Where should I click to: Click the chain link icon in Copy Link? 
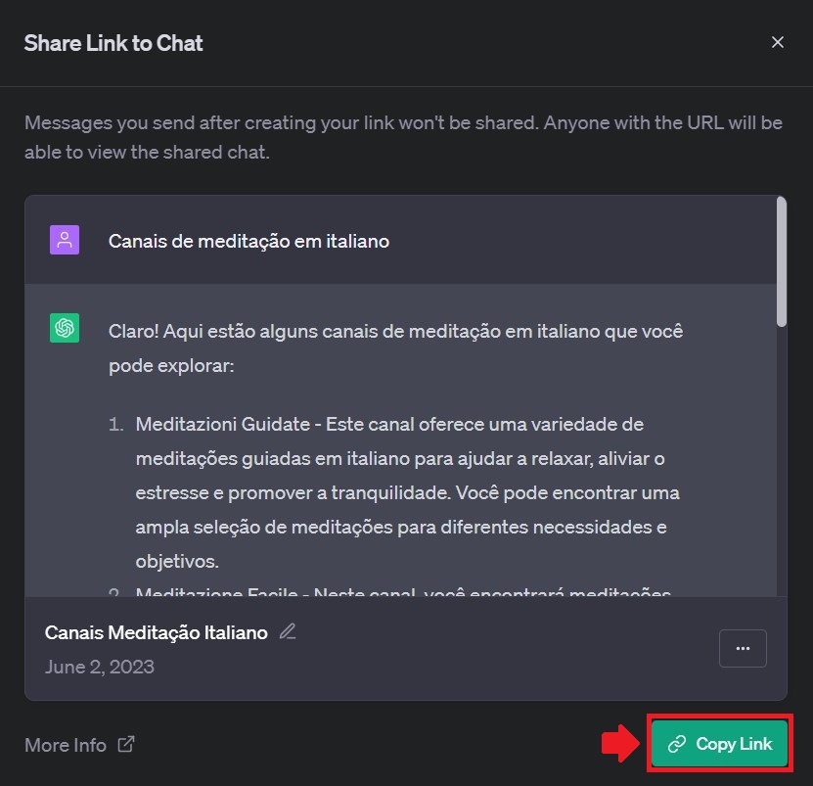pos(677,744)
